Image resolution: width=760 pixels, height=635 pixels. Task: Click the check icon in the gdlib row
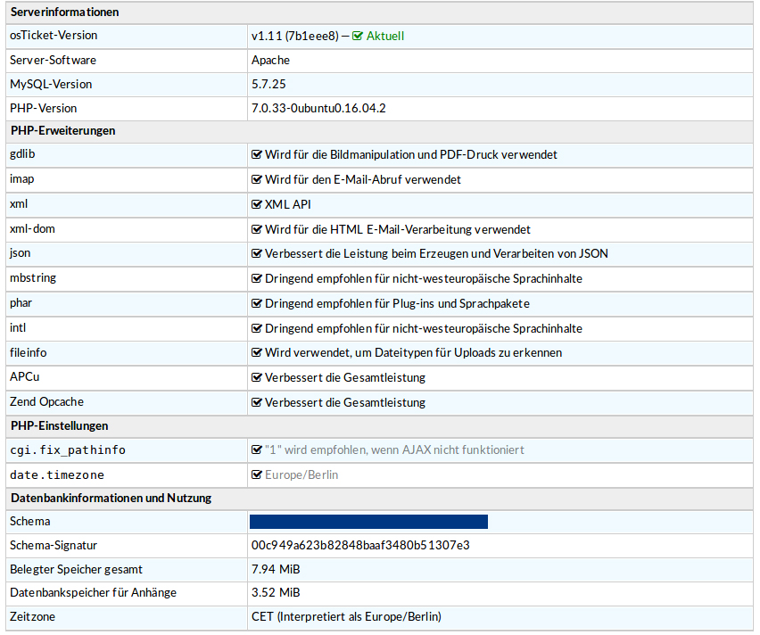(257, 154)
